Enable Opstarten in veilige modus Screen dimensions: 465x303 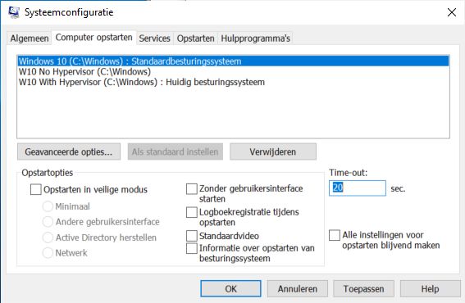click(36, 189)
